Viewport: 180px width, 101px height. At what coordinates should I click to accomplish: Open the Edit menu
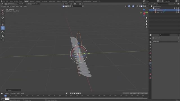coord(7,1)
